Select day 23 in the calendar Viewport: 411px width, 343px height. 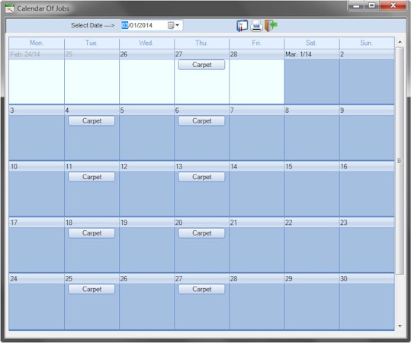367,245
